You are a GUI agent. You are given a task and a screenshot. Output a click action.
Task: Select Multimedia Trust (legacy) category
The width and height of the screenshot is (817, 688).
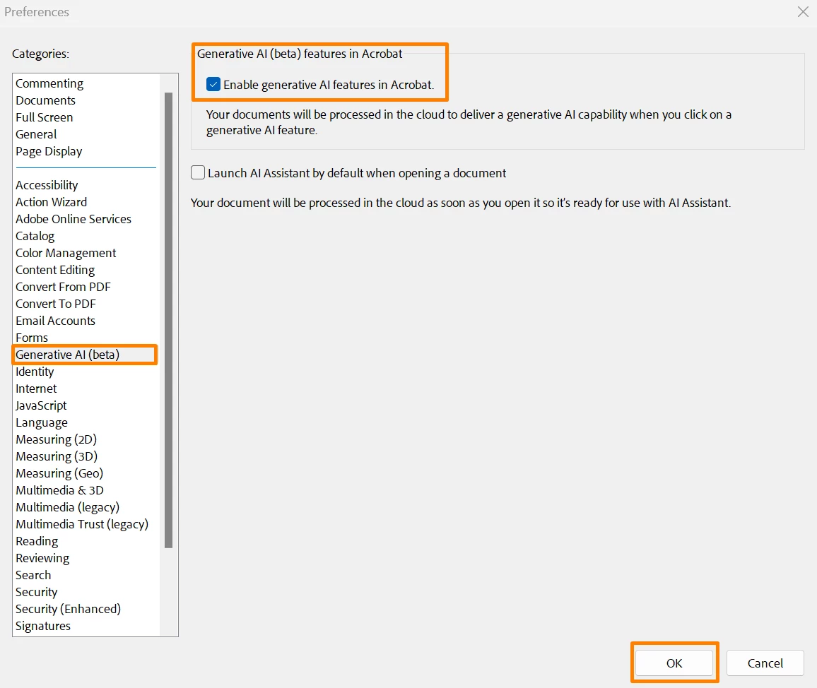point(82,524)
